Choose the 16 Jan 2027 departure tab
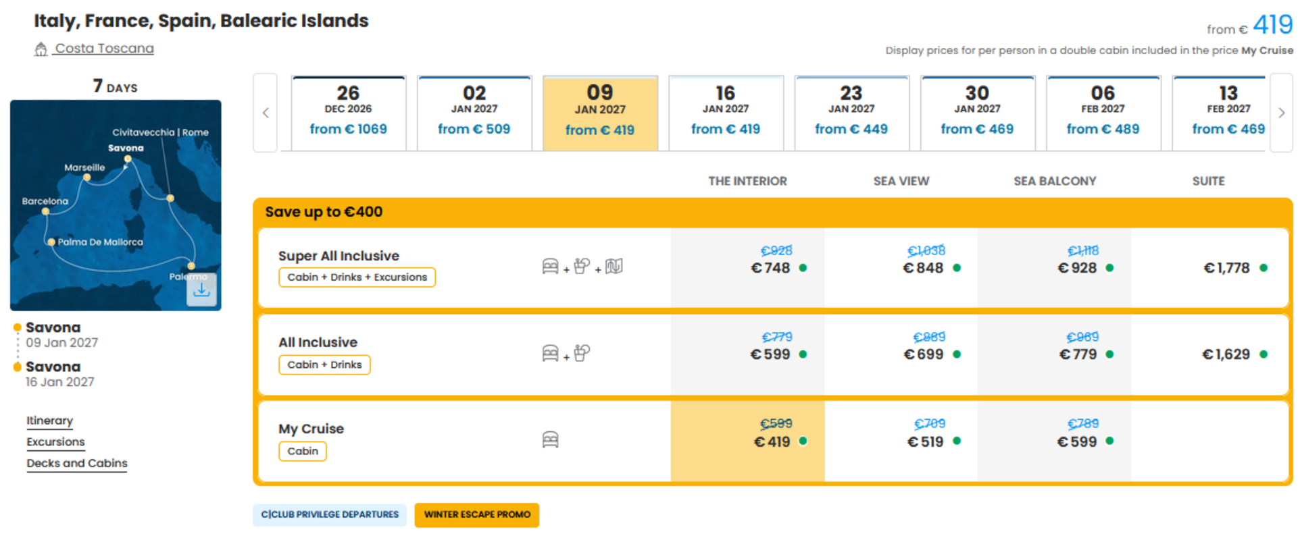The height and width of the screenshot is (540, 1300). [726, 113]
